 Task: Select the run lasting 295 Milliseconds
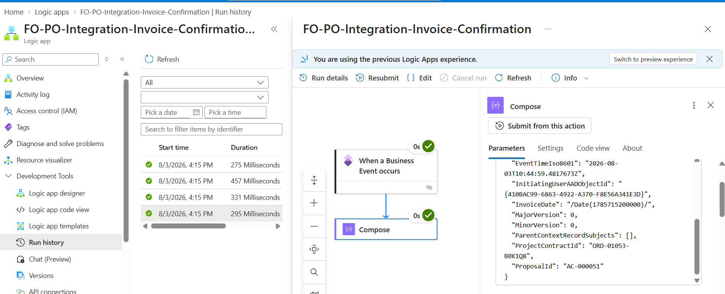pyautogui.click(x=211, y=214)
